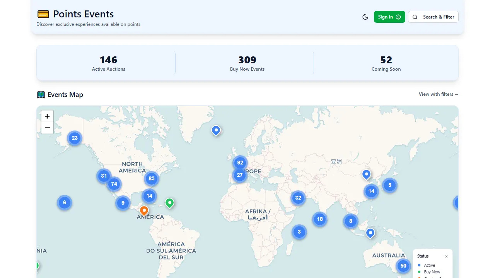Click the blue pin over Indonesia
Viewport: 495px width, 278px height.
click(x=370, y=233)
